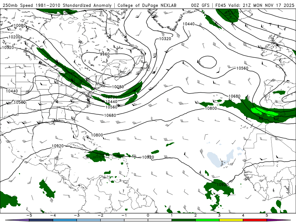Click the 10920 label near the Cape Verde region
Screen dimensions: 296x222
point(223,184)
